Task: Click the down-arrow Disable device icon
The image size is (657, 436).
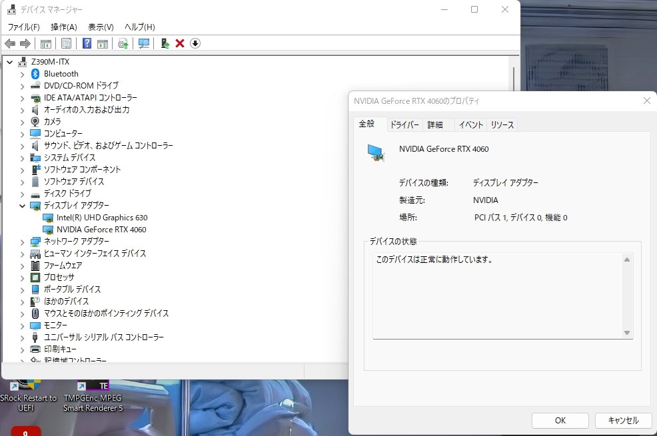Action: click(x=195, y=43)
